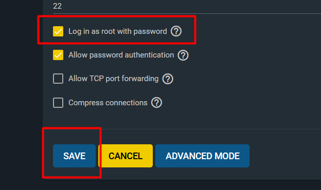Tick the Compress connections checkbox
321x190 pixels.
[x=58, y=103]
